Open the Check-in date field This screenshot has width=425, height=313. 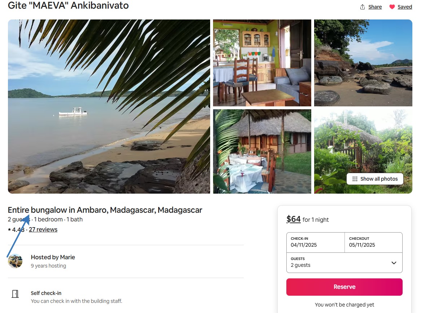tap(315, 242)
